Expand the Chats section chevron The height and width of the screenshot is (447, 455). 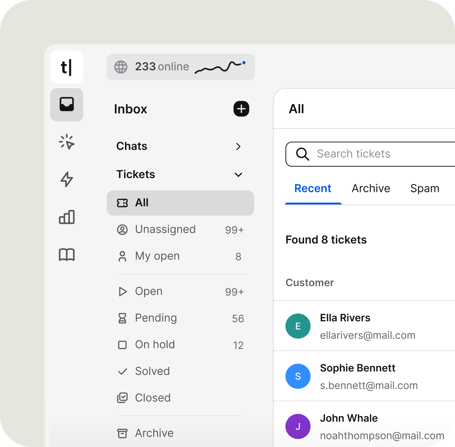coord(238,147)
